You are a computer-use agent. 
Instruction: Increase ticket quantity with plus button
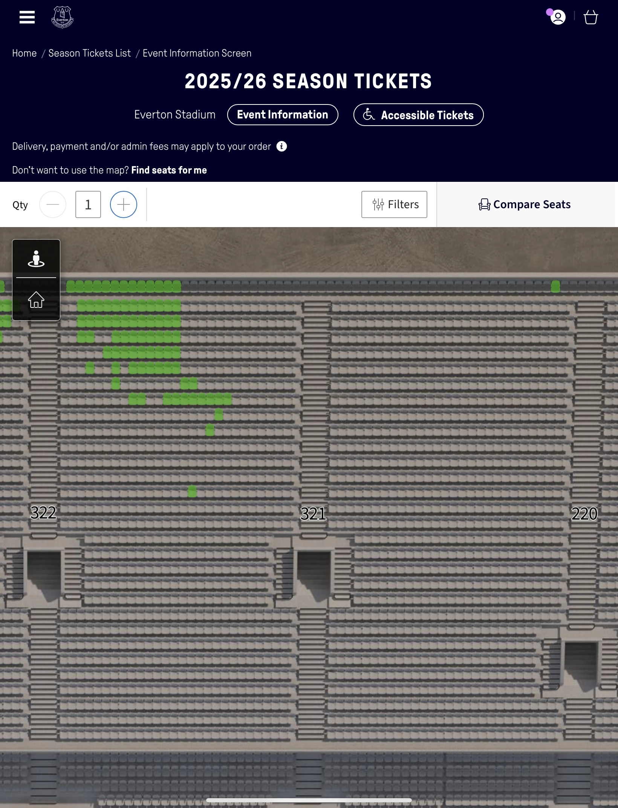(x=124, y=204)
